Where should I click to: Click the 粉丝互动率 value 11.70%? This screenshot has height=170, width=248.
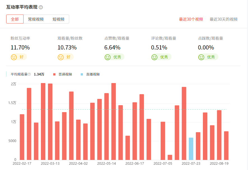20,48
